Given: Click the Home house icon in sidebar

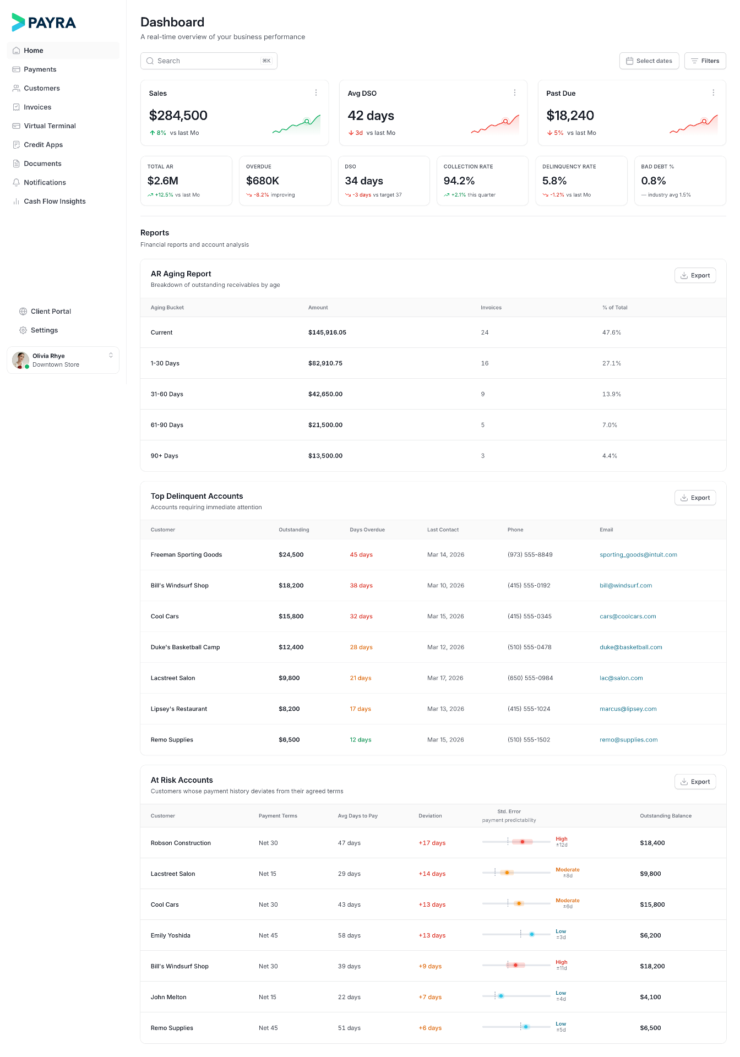Looking at the screenshot, I should click(17, 51).
